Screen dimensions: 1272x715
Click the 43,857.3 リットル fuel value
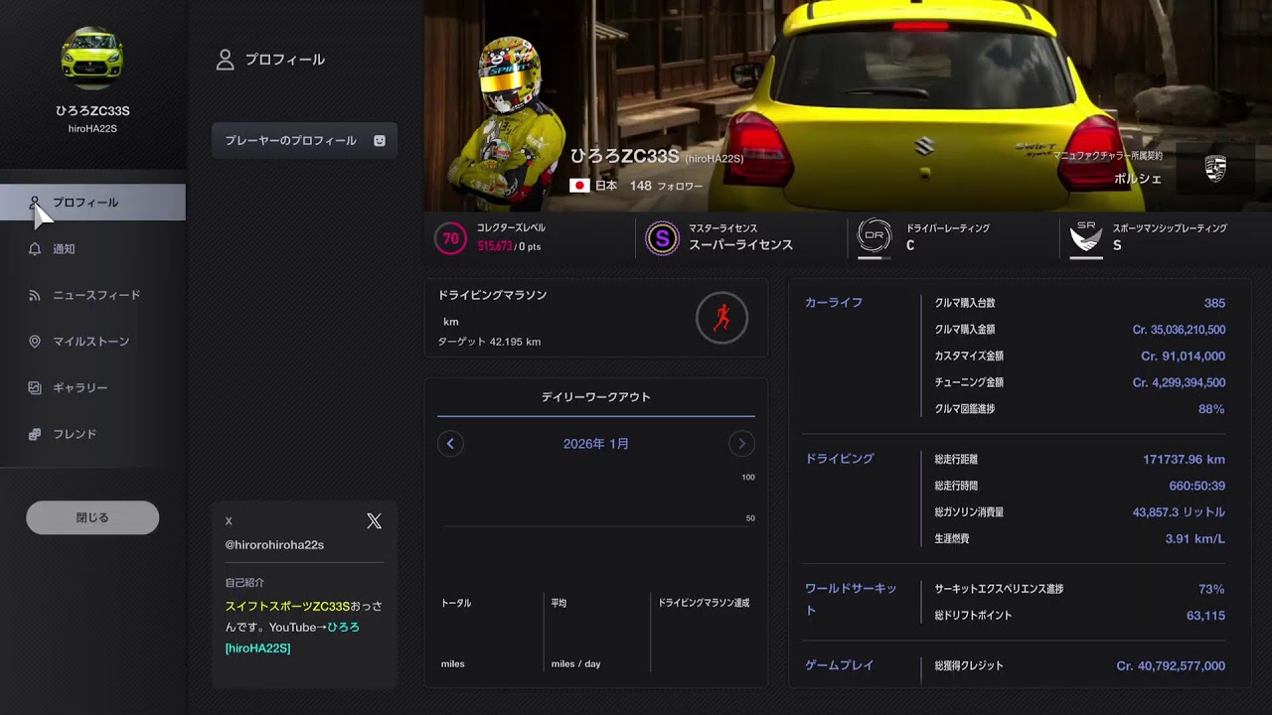pos(1179,512)
